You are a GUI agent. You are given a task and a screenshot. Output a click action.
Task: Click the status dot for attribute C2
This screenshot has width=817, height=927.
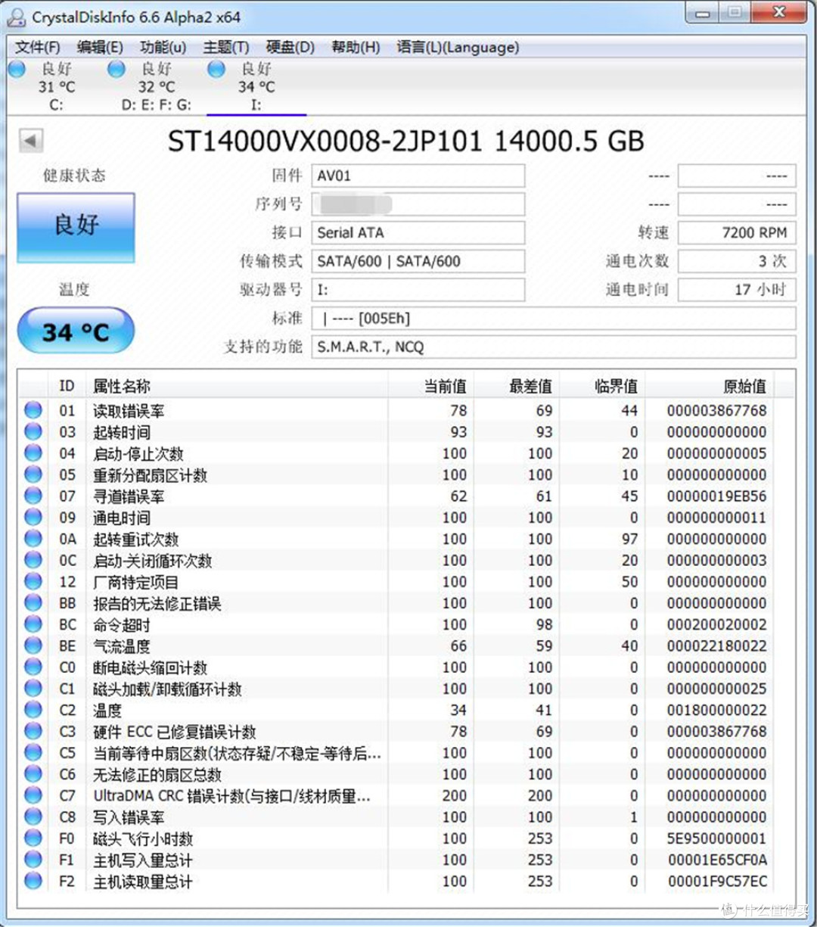[x=33, y=710]
